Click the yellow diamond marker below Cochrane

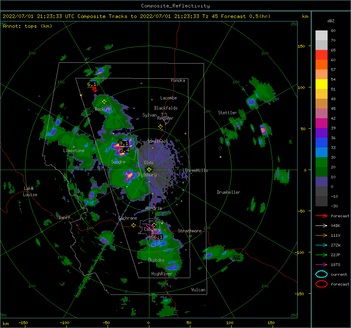[x=134, y=225]
